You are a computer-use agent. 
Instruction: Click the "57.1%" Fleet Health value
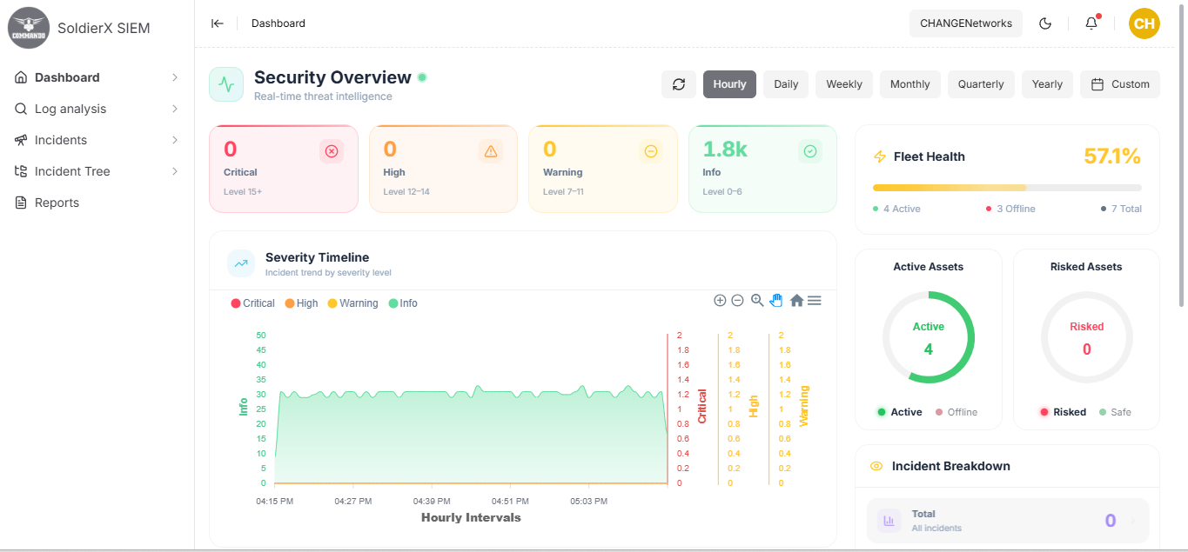coord(1112,156)
